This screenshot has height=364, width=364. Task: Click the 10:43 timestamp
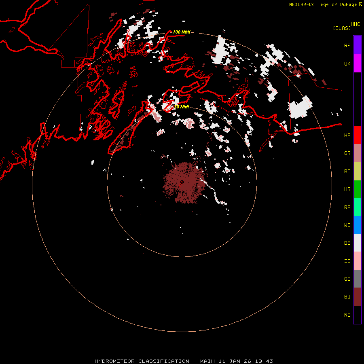264,361
